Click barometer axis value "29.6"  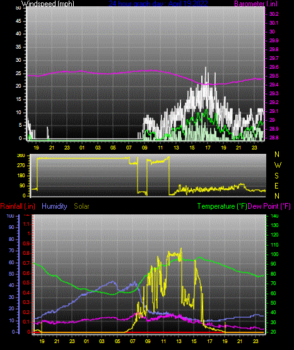point(274,67)
